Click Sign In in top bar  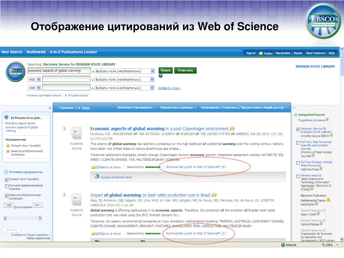point(251,53)
